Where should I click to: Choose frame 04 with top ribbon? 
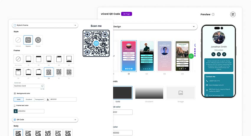click(59, 59)
